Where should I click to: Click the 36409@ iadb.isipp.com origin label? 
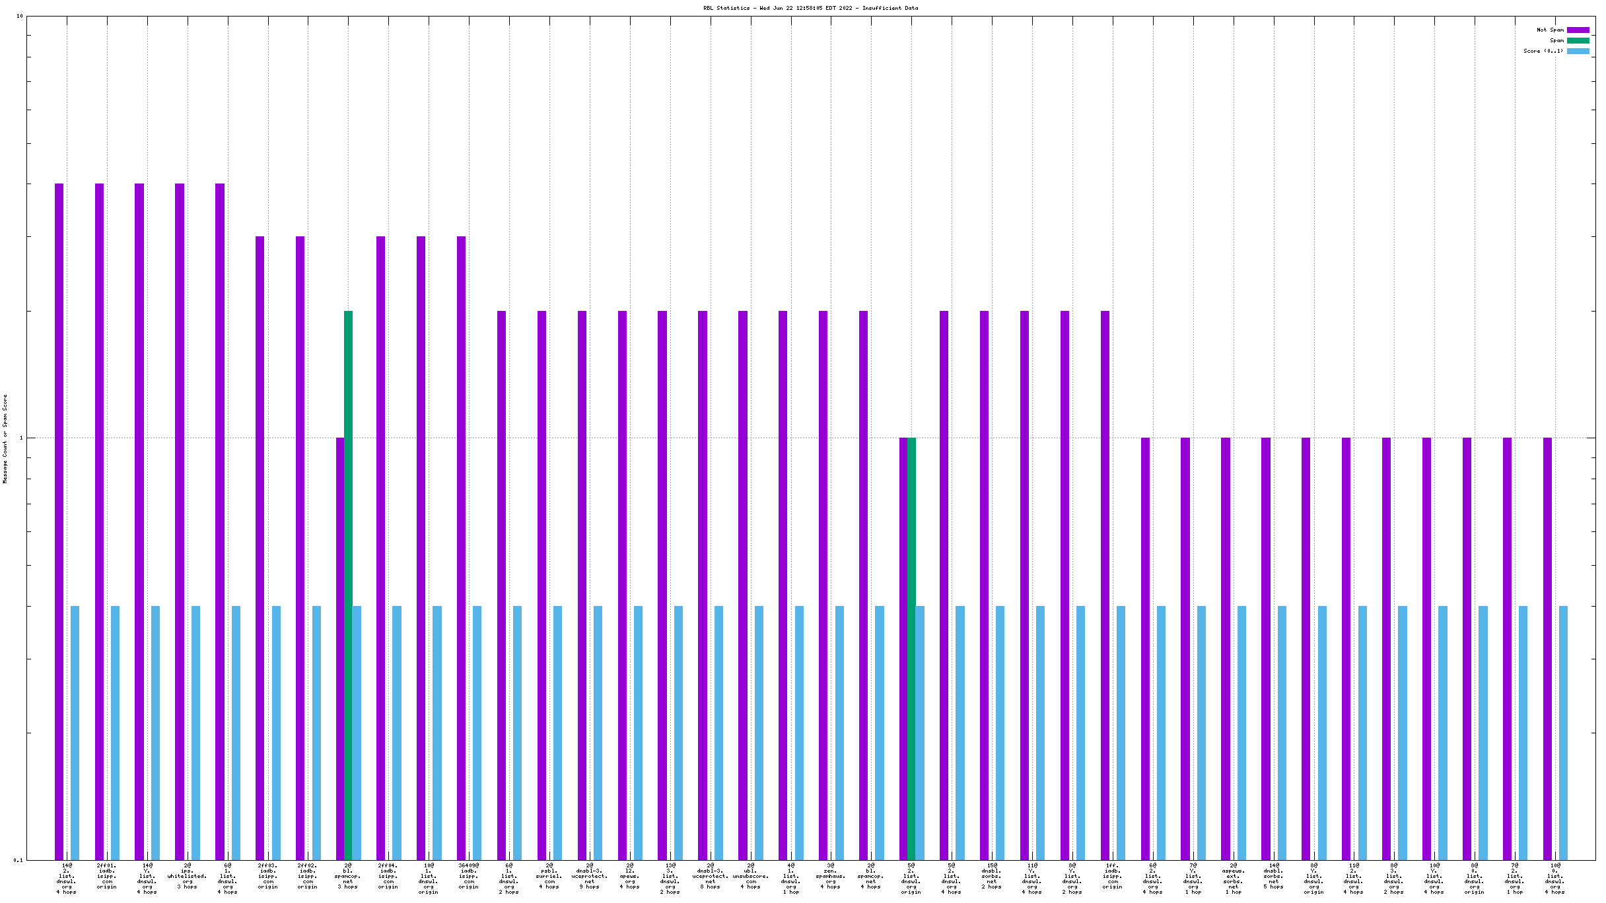pos(468,876)
